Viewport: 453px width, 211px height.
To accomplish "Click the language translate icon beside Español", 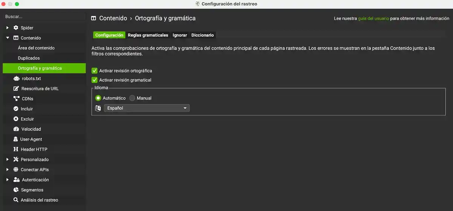I will [x=98, y=108].
